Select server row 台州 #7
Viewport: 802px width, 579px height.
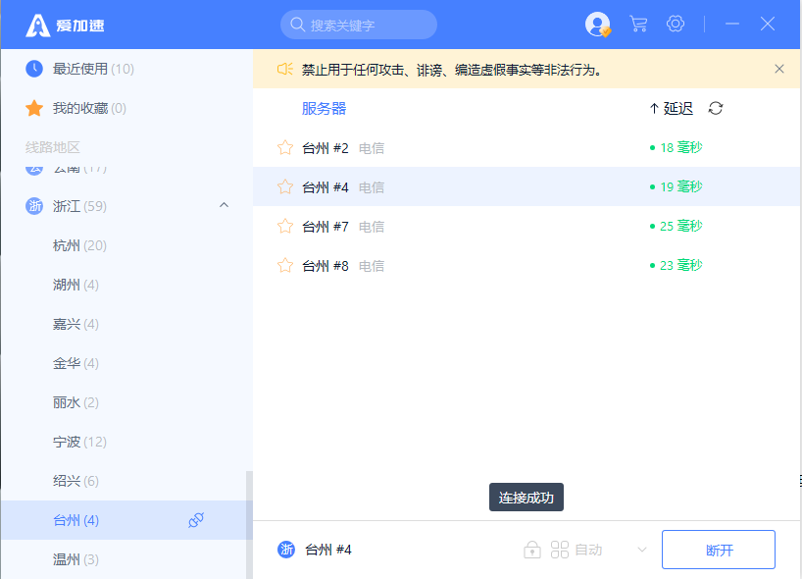click(x=526, y=227)
